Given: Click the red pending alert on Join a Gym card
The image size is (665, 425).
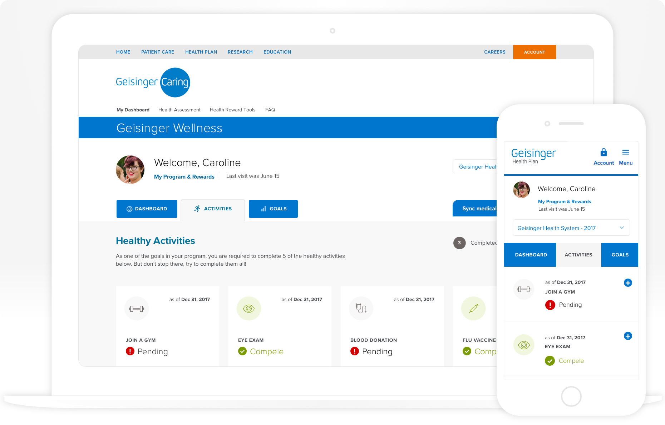Looking at the screenshot, I should click(130, 351).
